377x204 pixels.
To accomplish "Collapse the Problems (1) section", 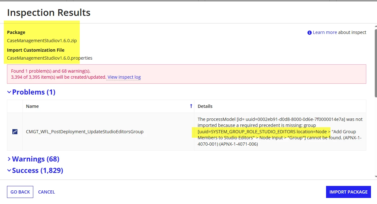I will pos(31,92).
